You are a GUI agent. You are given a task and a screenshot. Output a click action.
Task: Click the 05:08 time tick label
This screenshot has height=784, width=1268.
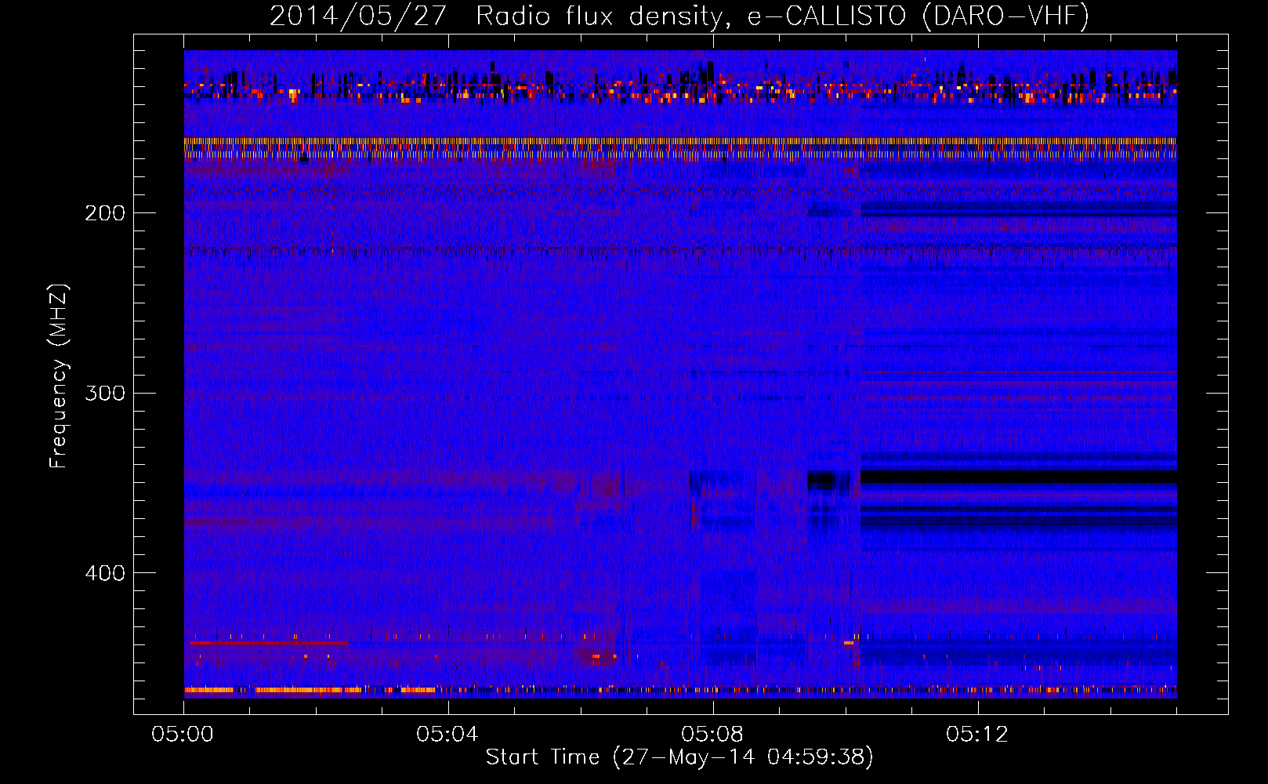[712, 734]
